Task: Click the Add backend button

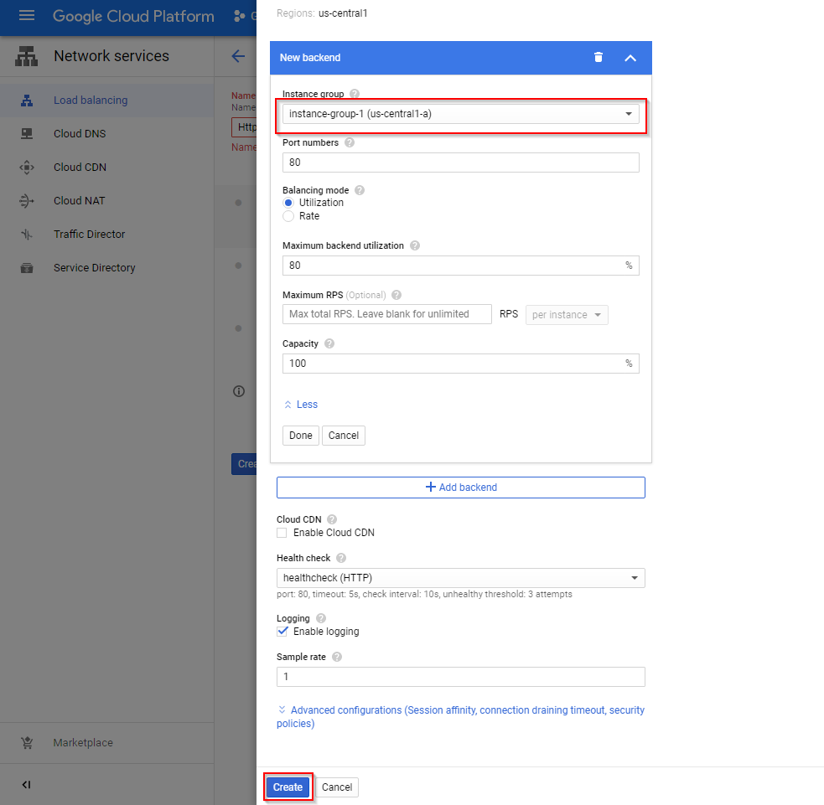Action: click(x=461, y=488)
